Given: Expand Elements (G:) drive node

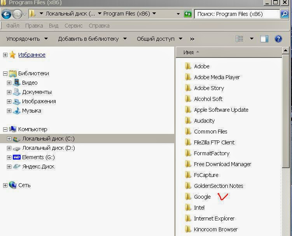Looking at the screenshot, I should tap(9, 157).
